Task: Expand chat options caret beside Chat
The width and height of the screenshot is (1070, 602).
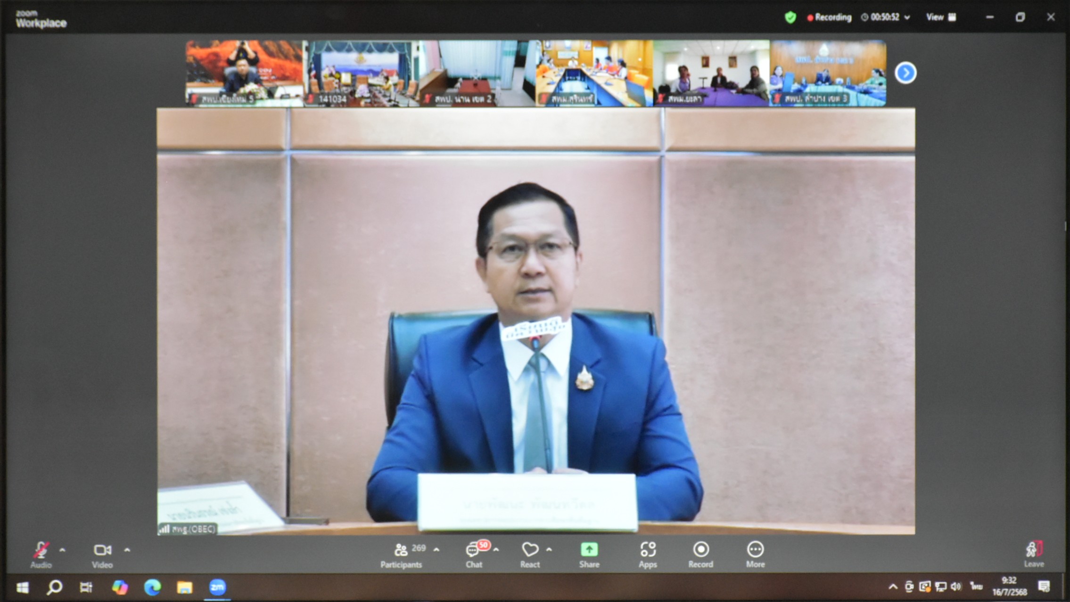Action: point(496,550)
